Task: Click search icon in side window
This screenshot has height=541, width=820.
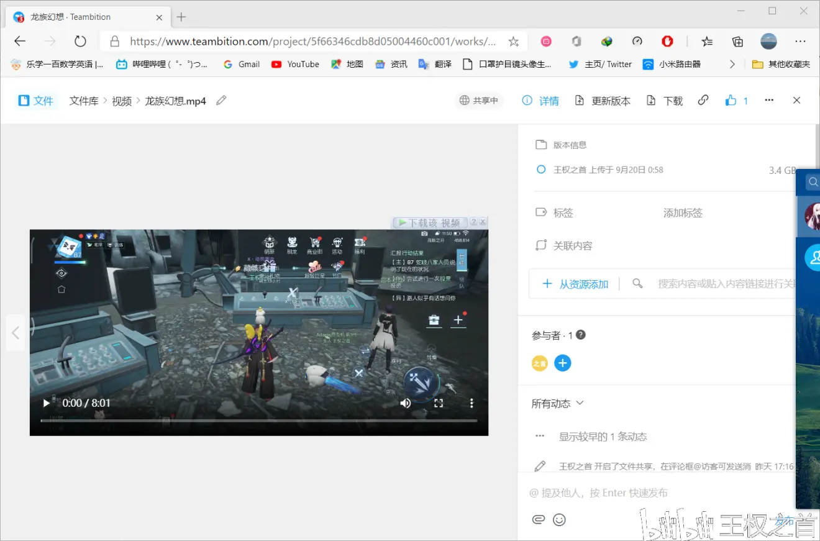Action: 813,182
